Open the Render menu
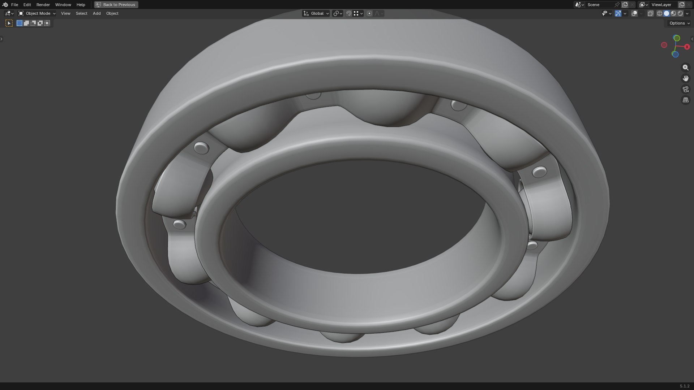The image size is (694, 390). tap(43, 5)
